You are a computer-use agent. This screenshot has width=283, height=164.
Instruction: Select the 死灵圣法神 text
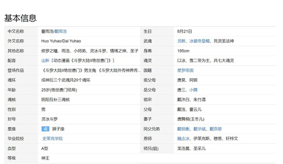coord(224,41)
